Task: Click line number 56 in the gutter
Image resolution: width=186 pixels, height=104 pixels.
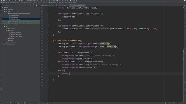Action: pyautogui.click(x=42, y=73)
